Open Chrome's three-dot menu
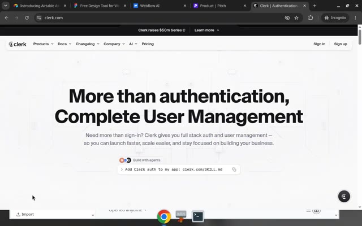The image size is (362, 226). pyautogui.click(x=356, y=18)
